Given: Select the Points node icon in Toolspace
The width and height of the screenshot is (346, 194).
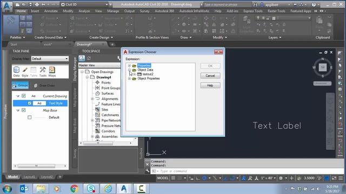Looking at the screenshot, I should tap(97, 82).
